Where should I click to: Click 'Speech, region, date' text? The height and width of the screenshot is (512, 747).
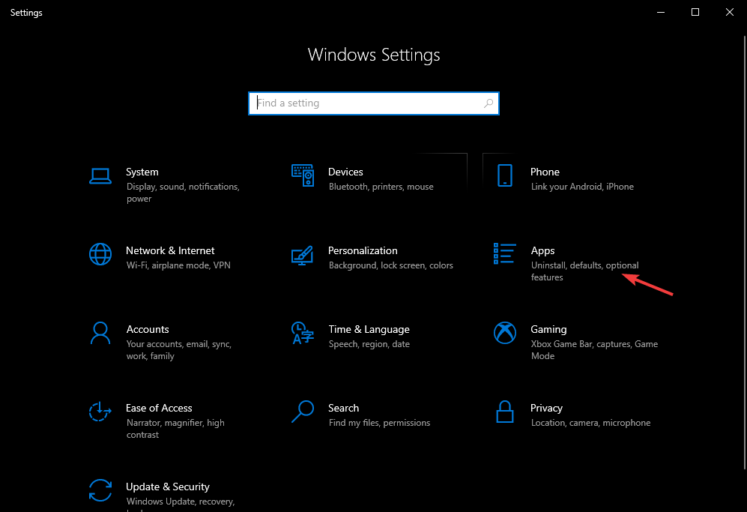tap(369, 344)
